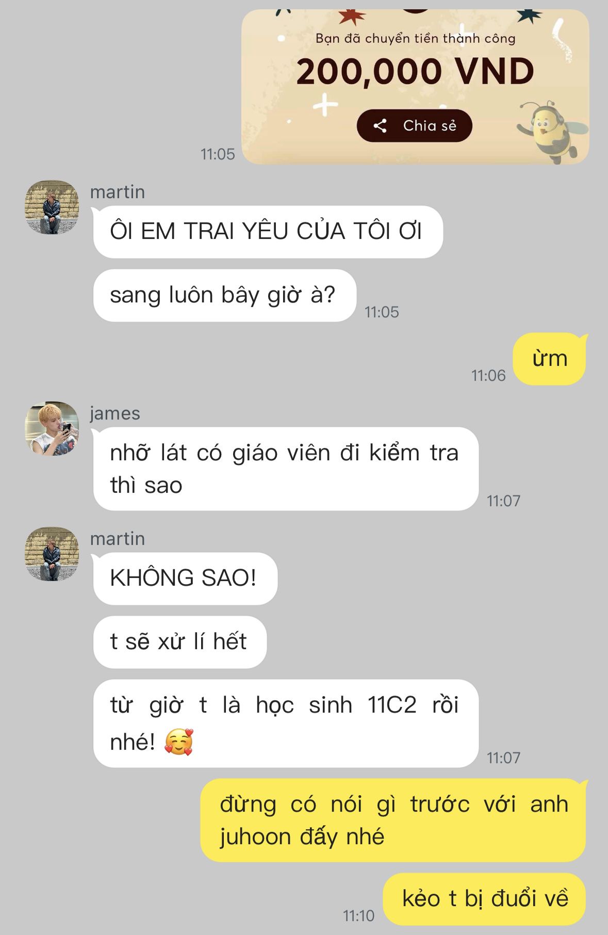Select message ÔI EM TRAI YÊU CỦA TÔI ƠI
608x935 pixels.
tap(268, 232)
